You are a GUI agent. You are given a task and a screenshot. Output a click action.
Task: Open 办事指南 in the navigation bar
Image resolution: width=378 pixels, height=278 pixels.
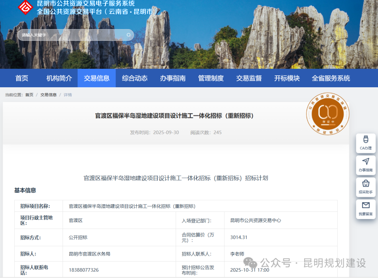click(x=173, y=78)
